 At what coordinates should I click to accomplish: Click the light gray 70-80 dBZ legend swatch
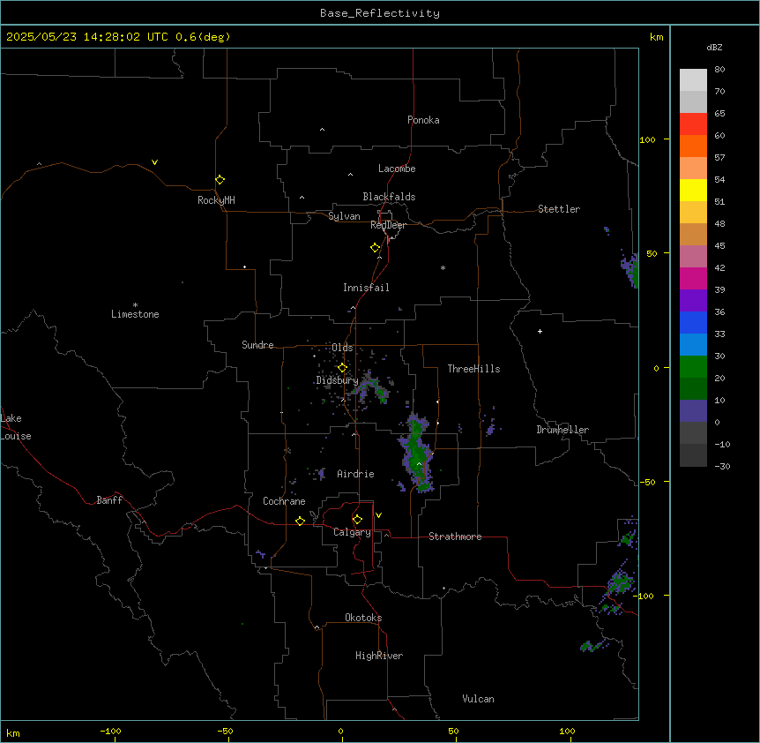pos(693,80)
